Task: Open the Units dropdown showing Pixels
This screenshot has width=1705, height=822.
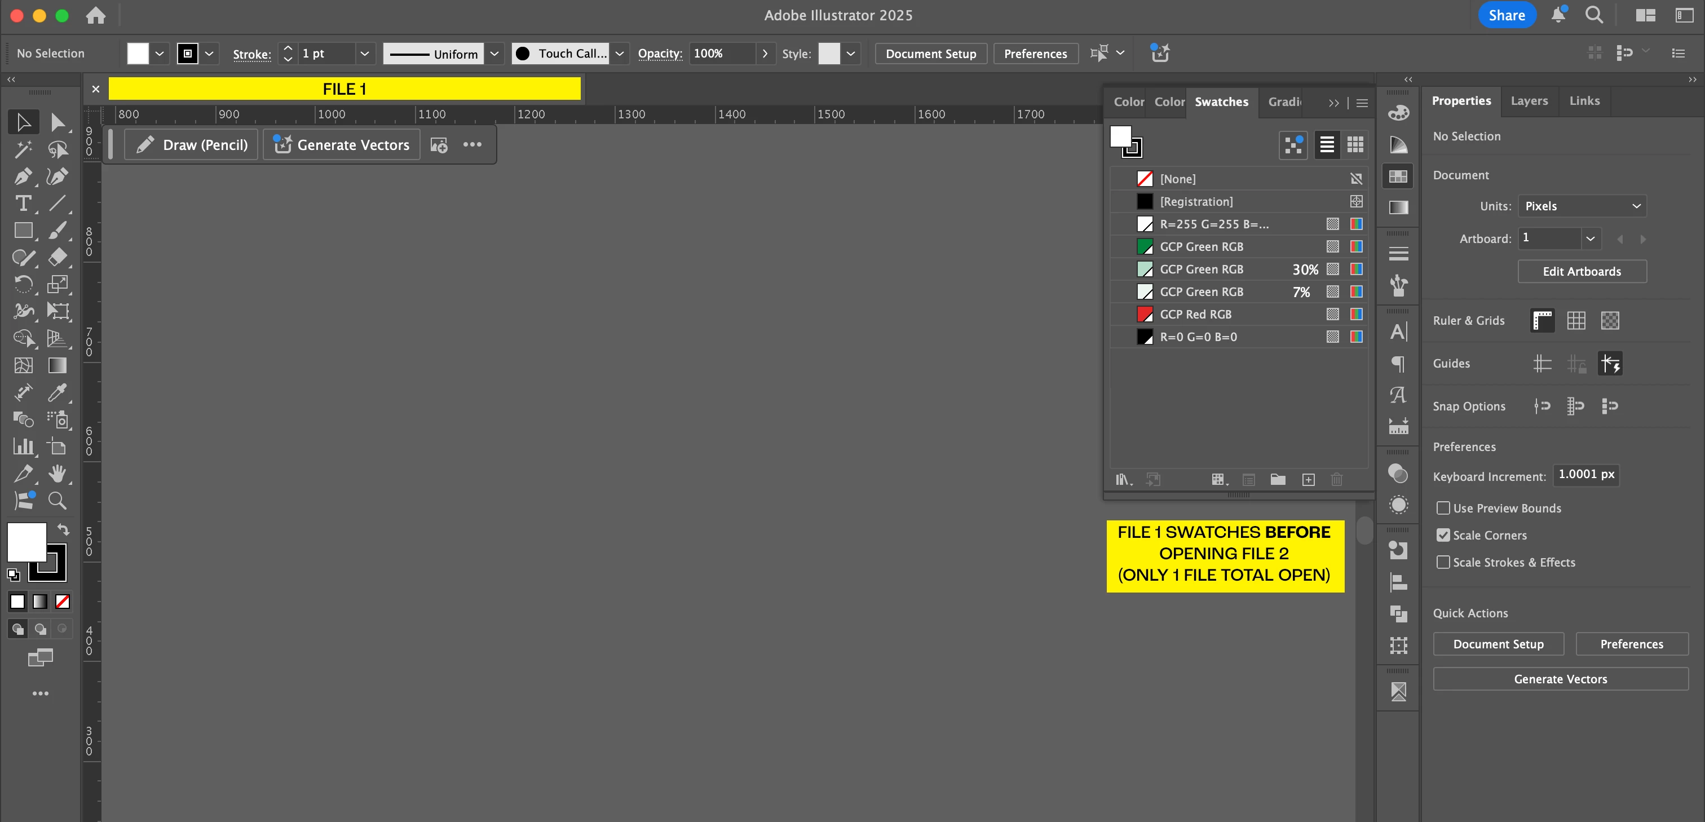Action: [x=1581, y=206]
